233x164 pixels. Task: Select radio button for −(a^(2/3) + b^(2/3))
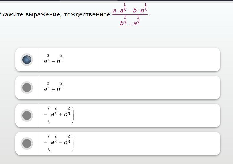(27, 116)
